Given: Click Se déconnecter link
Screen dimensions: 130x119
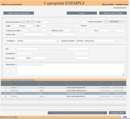Looking at the screenshot, I should coord(120,8).
